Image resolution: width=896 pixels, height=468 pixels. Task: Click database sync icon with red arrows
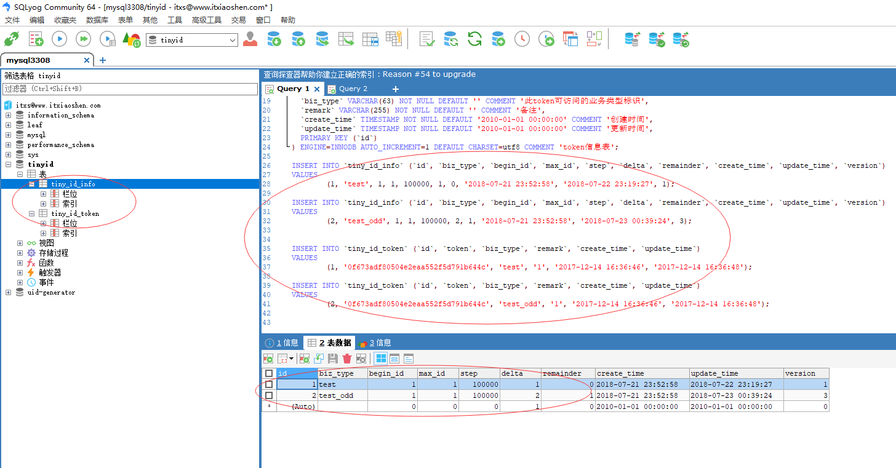click(x=633, y=39)
